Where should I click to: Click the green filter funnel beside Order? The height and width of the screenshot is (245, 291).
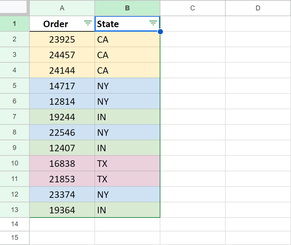pos(88,23)
